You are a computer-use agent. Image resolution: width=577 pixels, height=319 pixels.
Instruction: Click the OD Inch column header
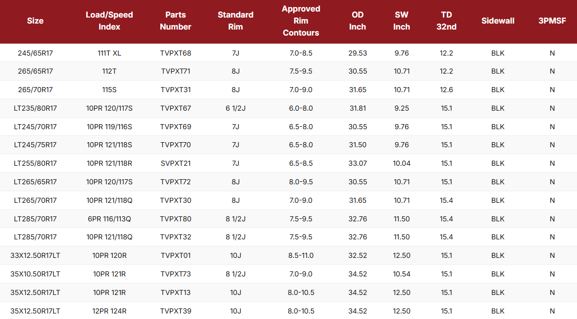(358, 21)
